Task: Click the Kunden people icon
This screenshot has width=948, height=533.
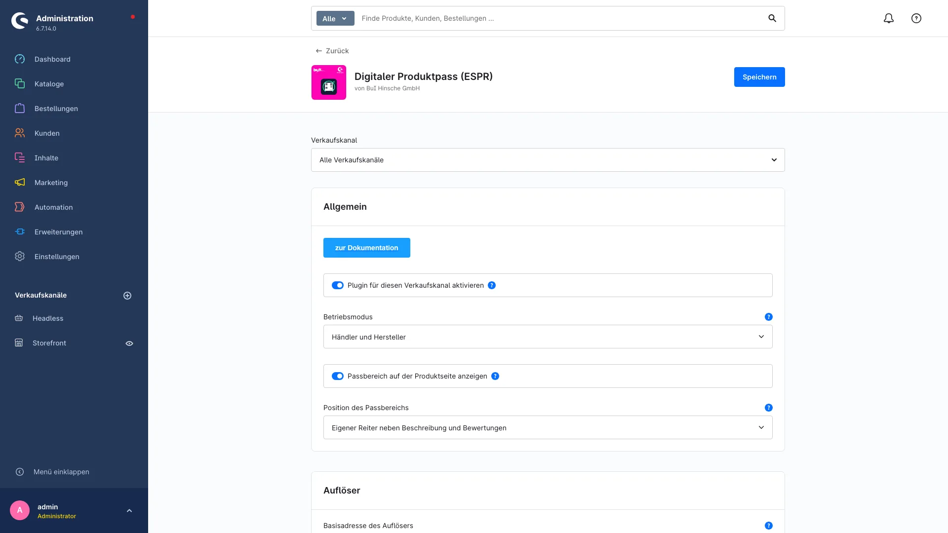Action: coord(20,133)
